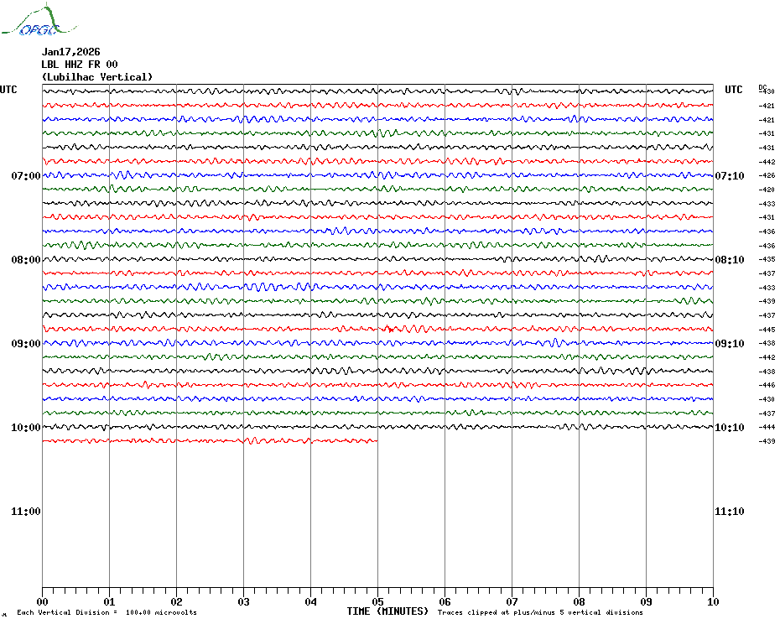The height and width of the screenshot is (624, 780).
Task: Click the last DC value -439 at the bottom
Action: click(x=767, y=441)
